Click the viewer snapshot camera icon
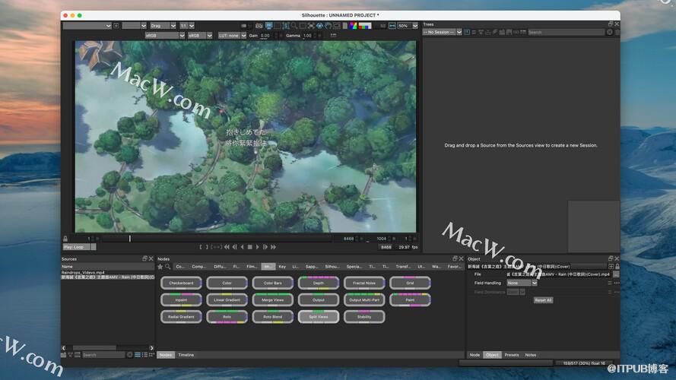 click(x=259, y=26)
